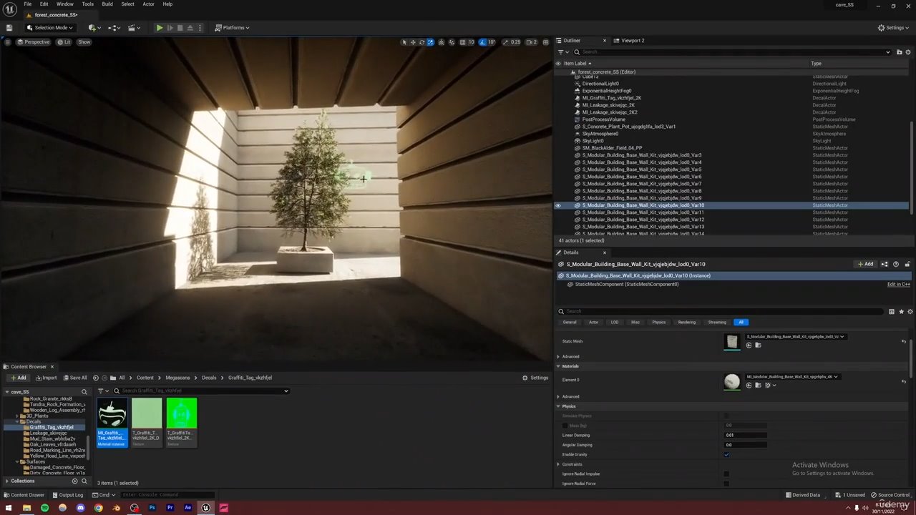Adjust the Angular Damping value field

pyautogui.click(x=745, y=445)
